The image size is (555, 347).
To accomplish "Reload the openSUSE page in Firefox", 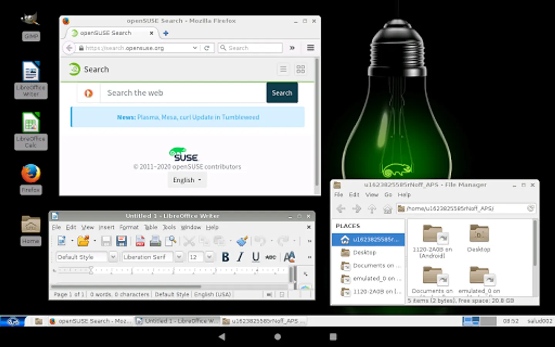I will coord(207,48).
